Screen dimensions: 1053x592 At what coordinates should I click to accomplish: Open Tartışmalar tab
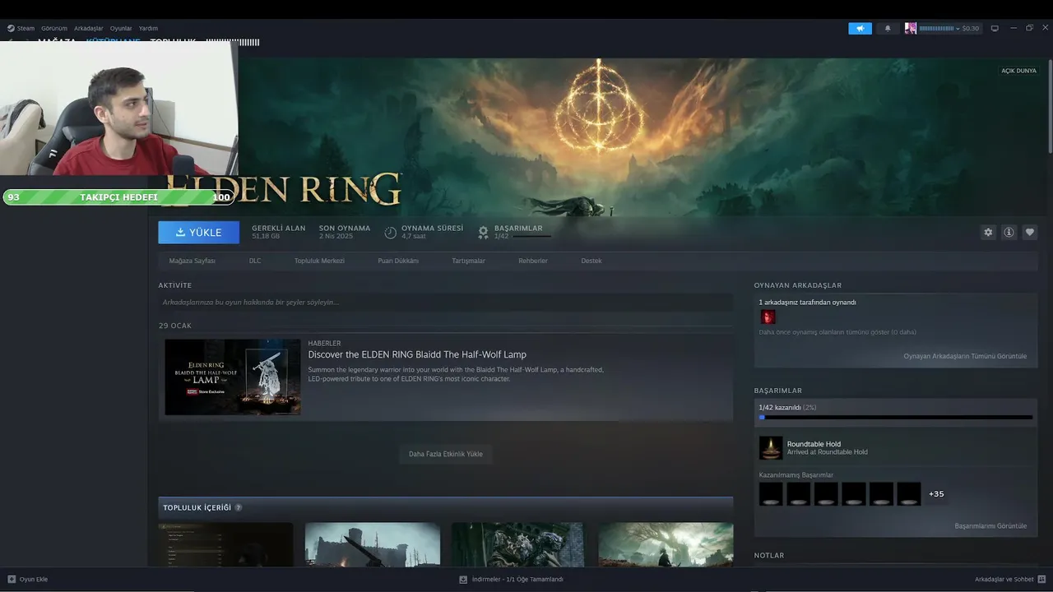(468, 261)
